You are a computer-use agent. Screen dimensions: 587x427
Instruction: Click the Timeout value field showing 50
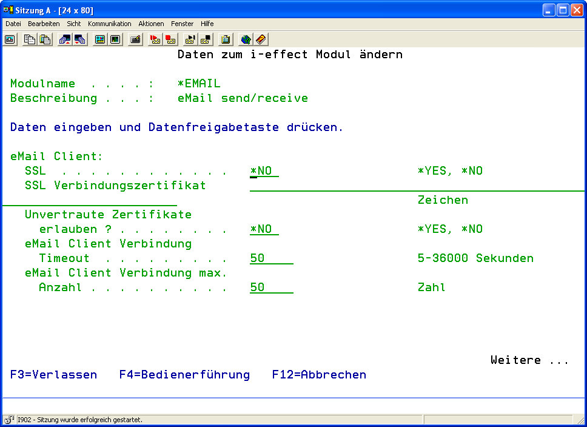pos(271,258)
